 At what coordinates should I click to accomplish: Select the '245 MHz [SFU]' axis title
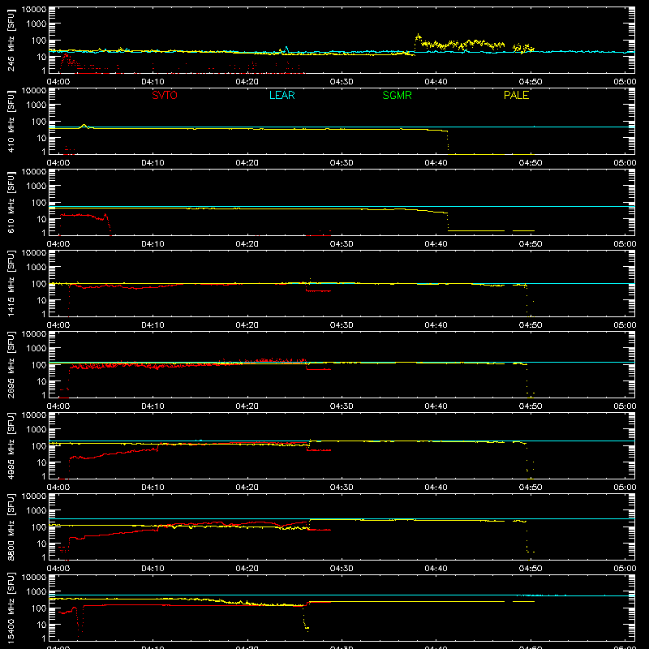(x=11, y=40)
